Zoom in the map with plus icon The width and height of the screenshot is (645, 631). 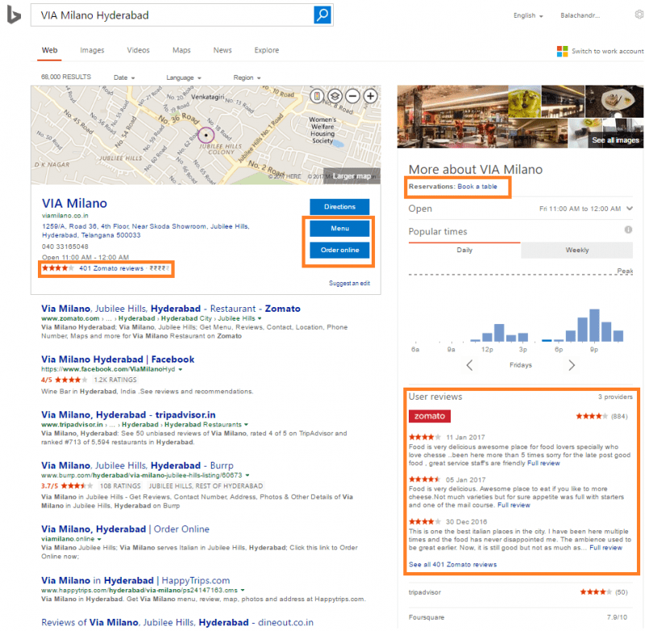point(371,96)
